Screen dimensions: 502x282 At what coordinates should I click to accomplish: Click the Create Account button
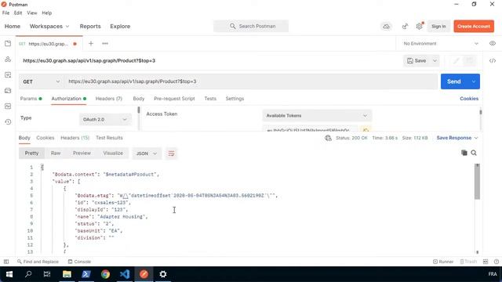click(474, 26)
